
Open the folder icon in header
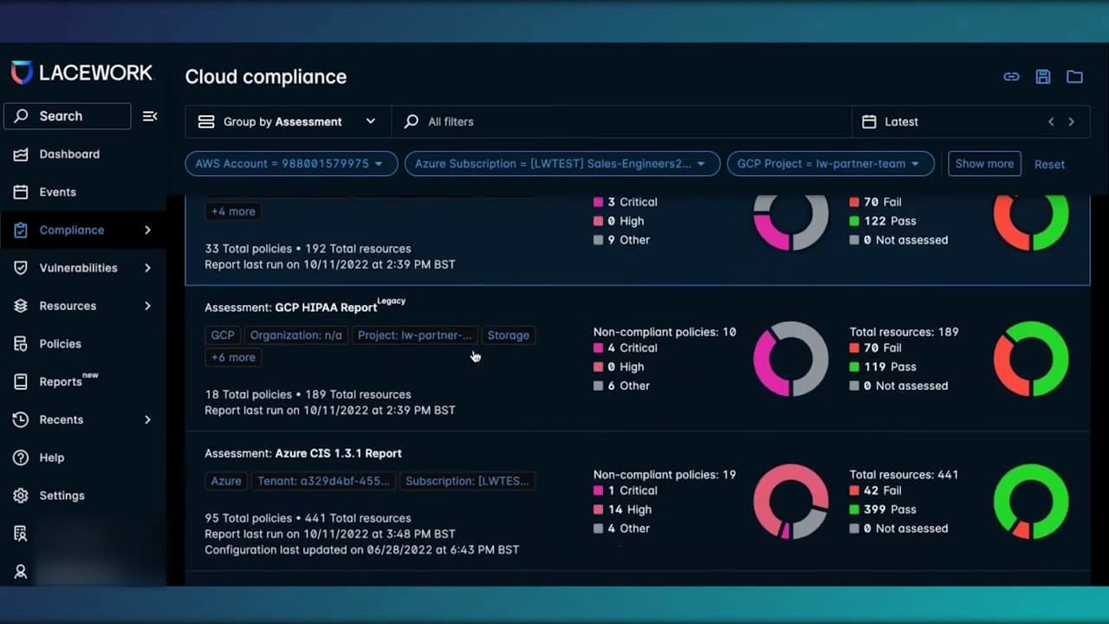1074,77
